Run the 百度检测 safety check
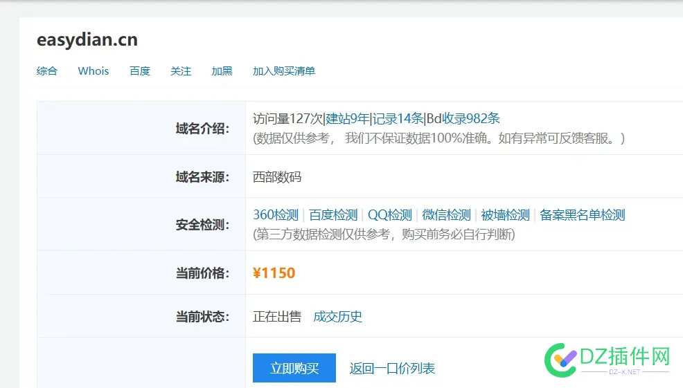This screenshot has width=683, height=388. [x=333, y=215]
